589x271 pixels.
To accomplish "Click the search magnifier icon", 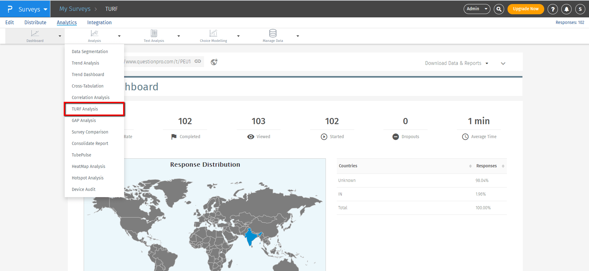I will [x=499, y=9].
